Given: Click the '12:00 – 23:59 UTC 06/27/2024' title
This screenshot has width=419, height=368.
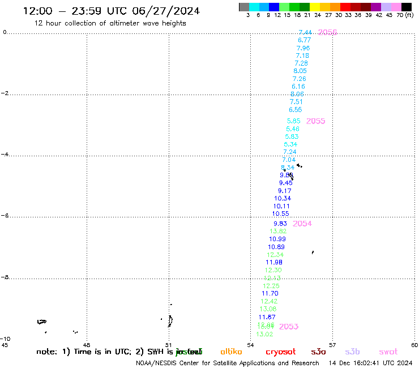Looking at the screenshot, I should [x=112, y=11].
